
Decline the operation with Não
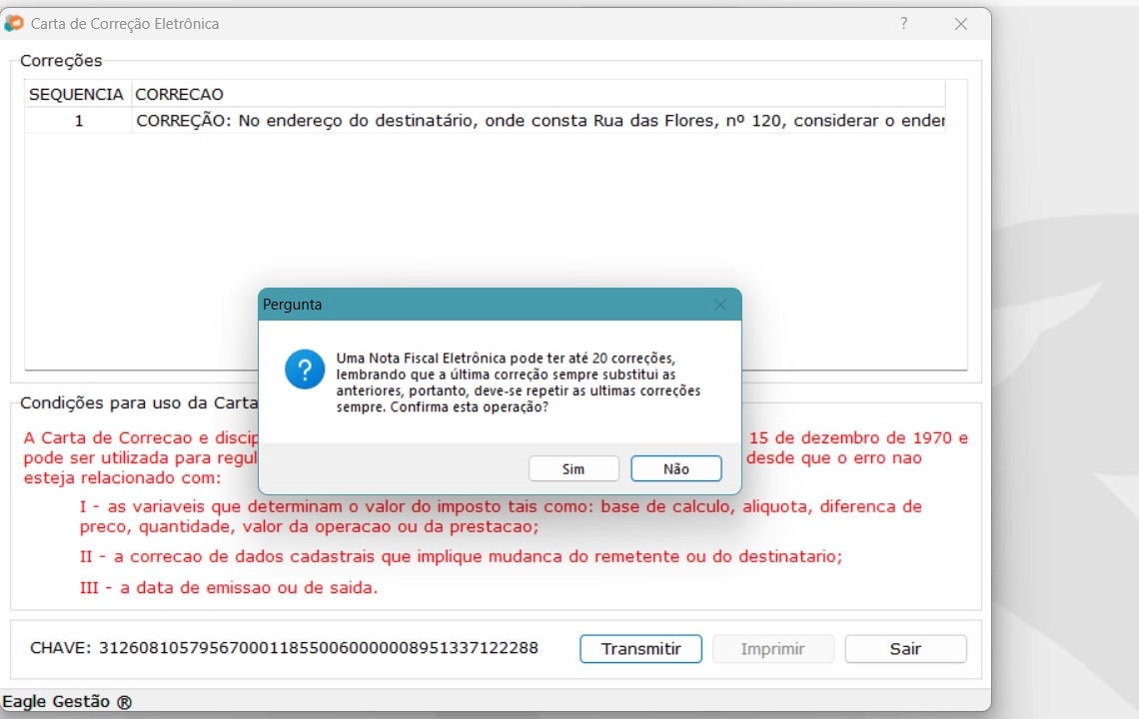[x=675, y=469]
